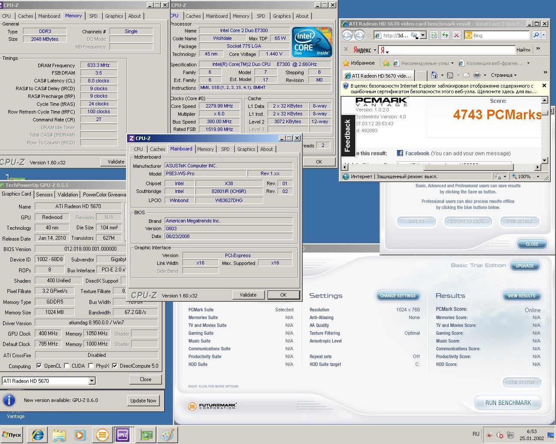This screenshot has height=444, width=556.
Task: Click the Bing search magnifier icon
Action: (x=536, y=35)
